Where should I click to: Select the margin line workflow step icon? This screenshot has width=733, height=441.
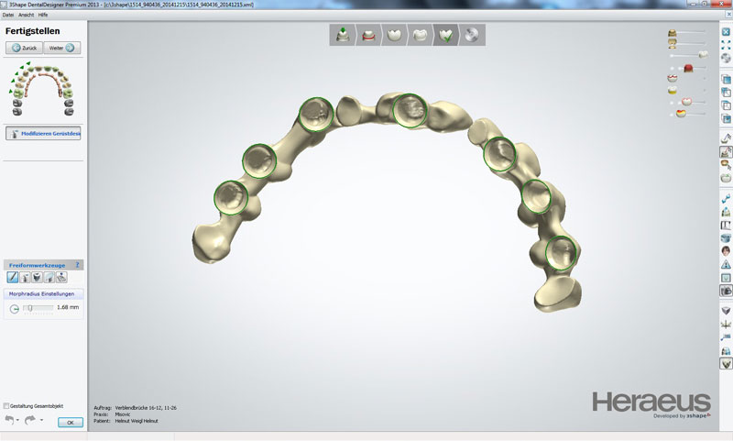pos(368,36)
